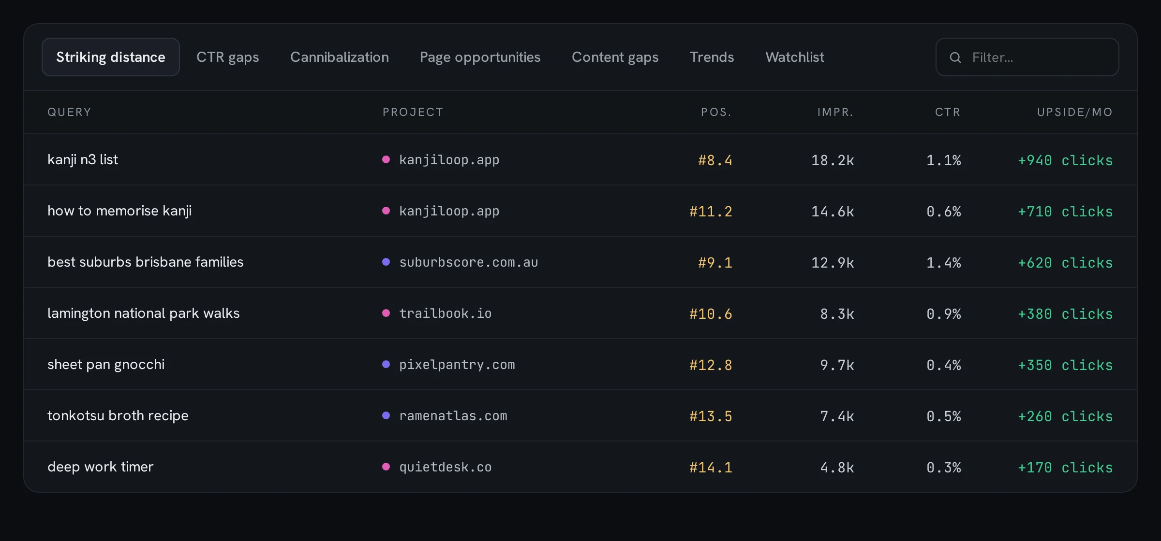Click suburbscore.com.au project name

click(x=468, y=262)
